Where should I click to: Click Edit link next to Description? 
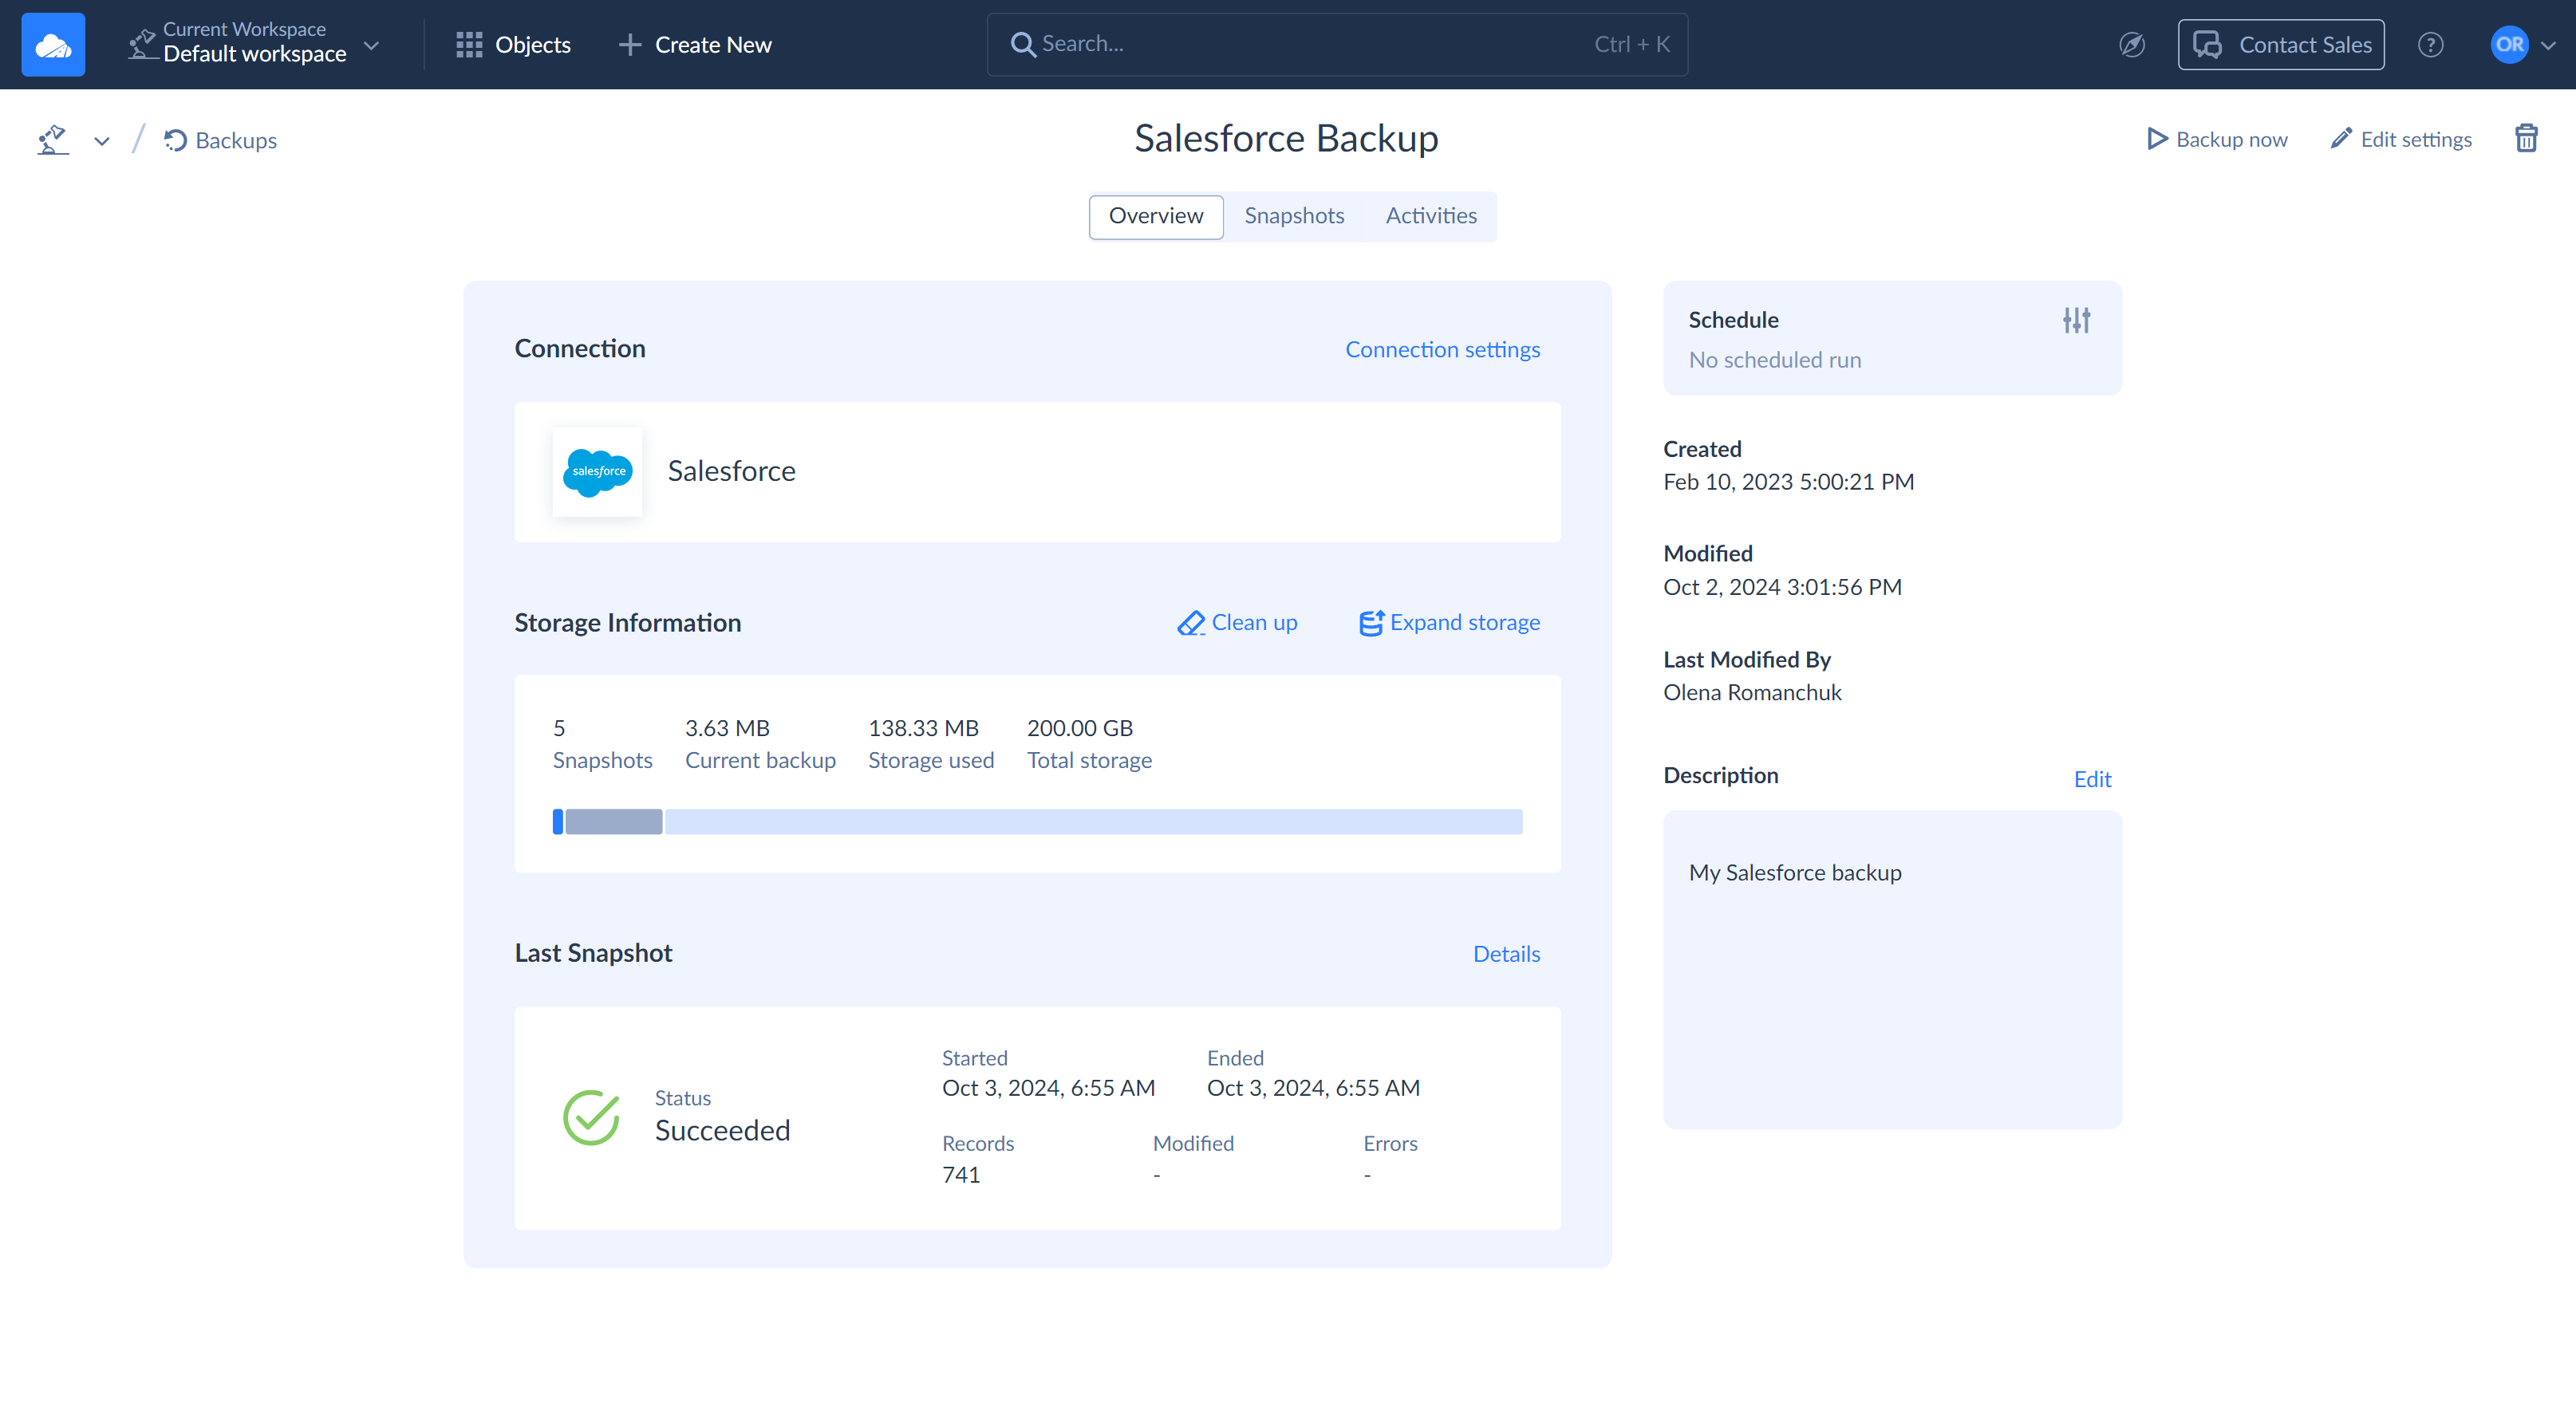point(2092,779)
